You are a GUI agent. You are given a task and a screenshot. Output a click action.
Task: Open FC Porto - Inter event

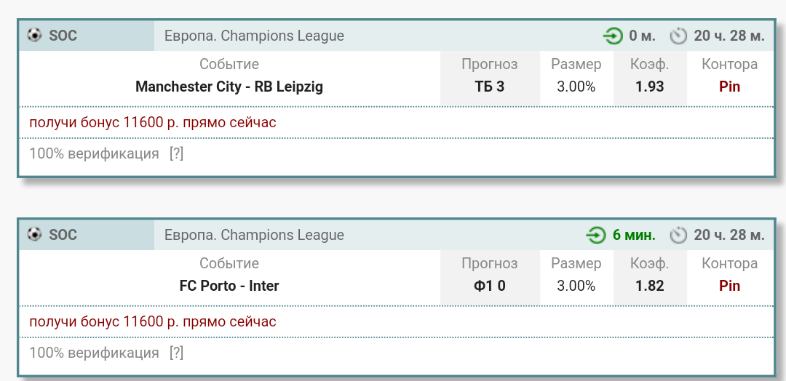point(229,286)
